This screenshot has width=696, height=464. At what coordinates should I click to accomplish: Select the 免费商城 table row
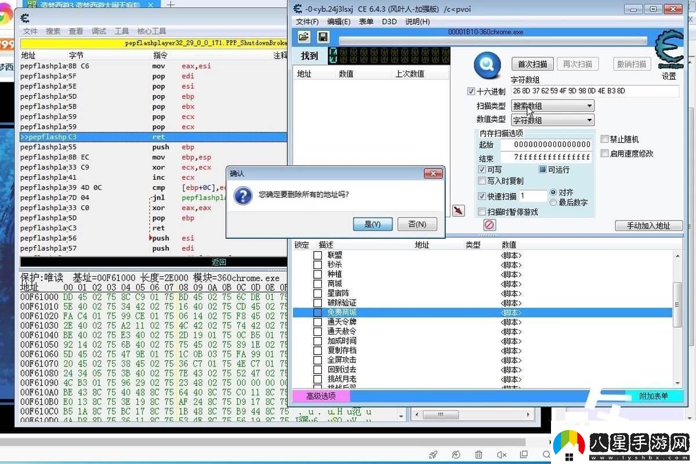(x=483, y=313)
